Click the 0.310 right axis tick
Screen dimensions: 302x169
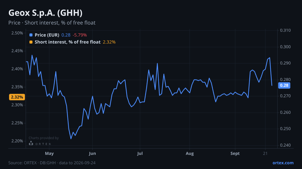(x=285, y=30)
